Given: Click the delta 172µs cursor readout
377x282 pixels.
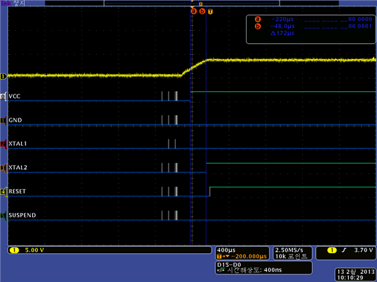Looking at the screenshot, I should [x=282, y=33].
